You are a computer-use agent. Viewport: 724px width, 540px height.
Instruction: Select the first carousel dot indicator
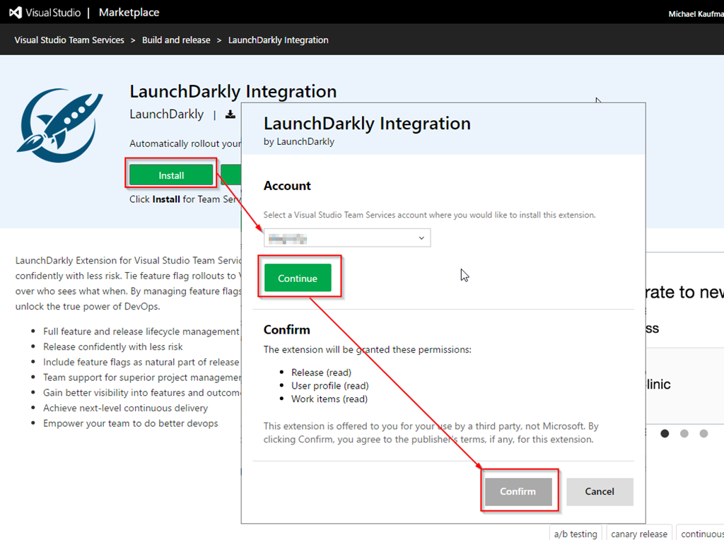pyautogui.click(x=665, y=433)
